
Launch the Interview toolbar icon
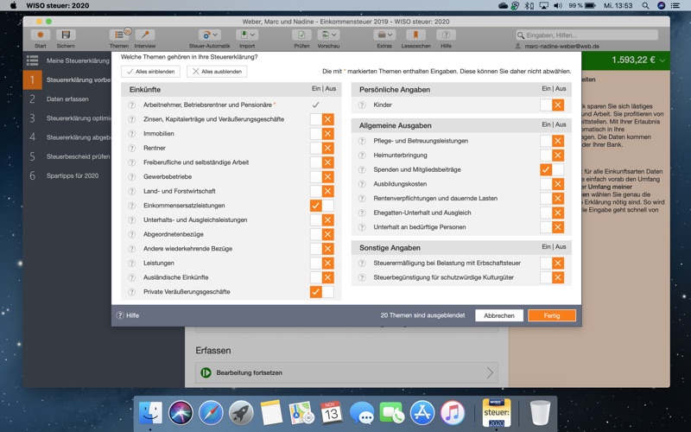pyautogui.click(x=144, y=35)
